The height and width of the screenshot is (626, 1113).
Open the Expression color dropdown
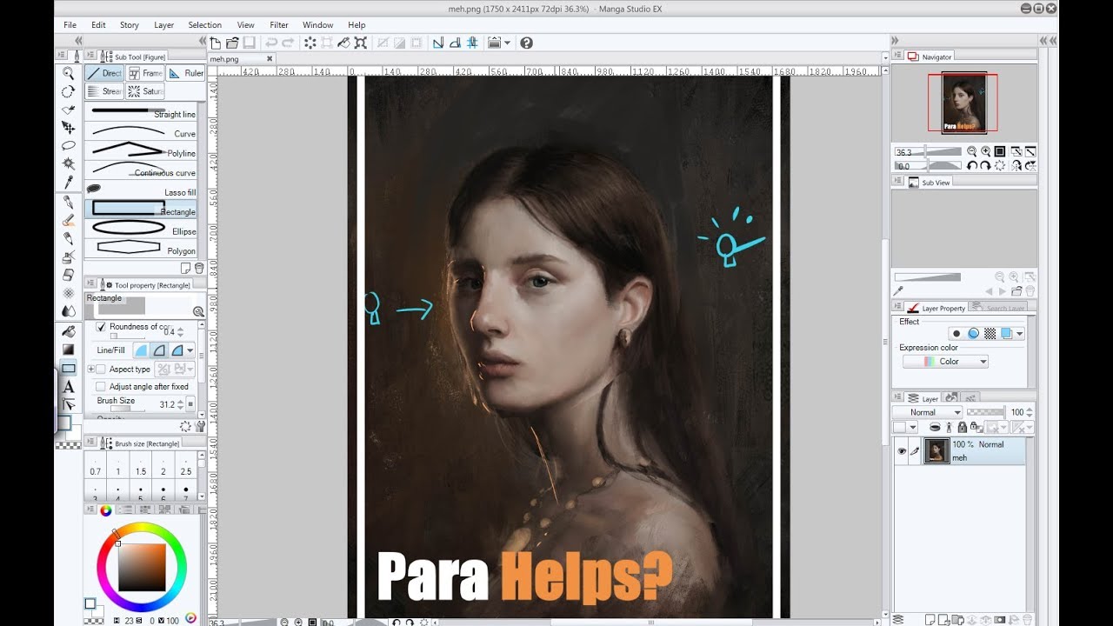945,362
